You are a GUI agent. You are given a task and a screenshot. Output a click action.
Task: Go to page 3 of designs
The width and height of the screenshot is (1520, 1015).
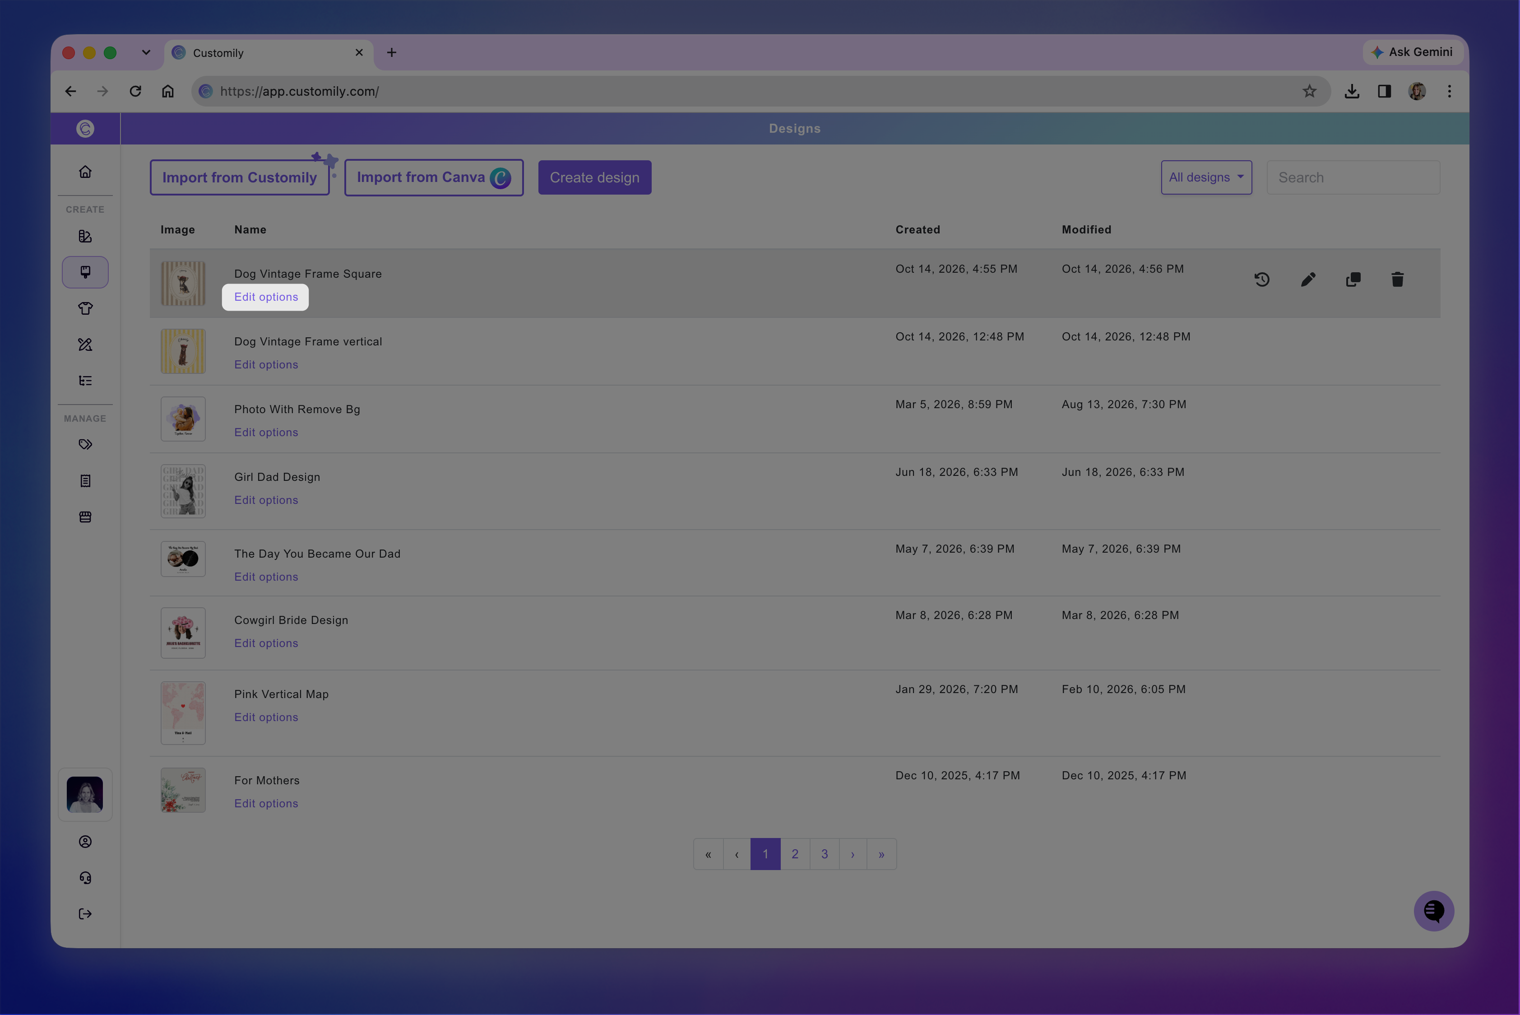pyautogui.click(x=825, y=854)
